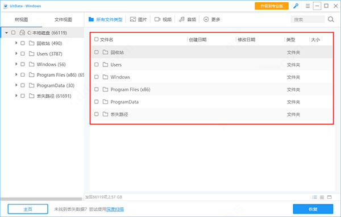The image size is (341, 217).
Task: Check the 丢失路径 (61691) tree checkbox
Action: (x=23, y=96)
